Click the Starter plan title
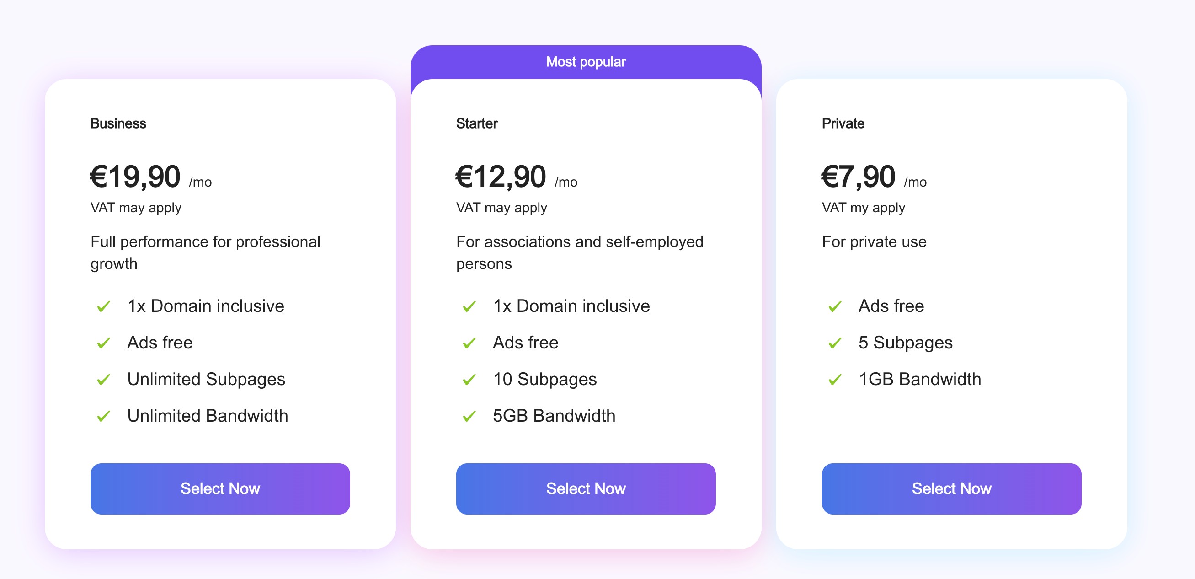 (476, 123)
